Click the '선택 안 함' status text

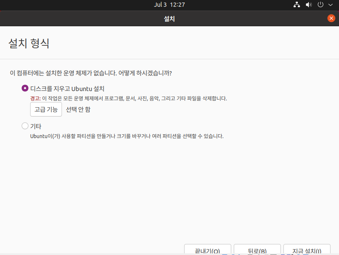[x=78, y=109]
